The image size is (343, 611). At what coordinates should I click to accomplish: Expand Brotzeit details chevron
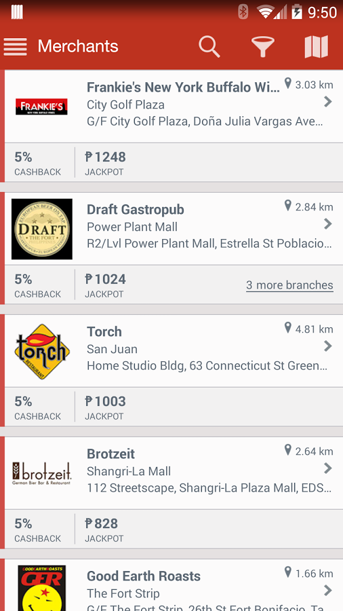coord(328,468)
